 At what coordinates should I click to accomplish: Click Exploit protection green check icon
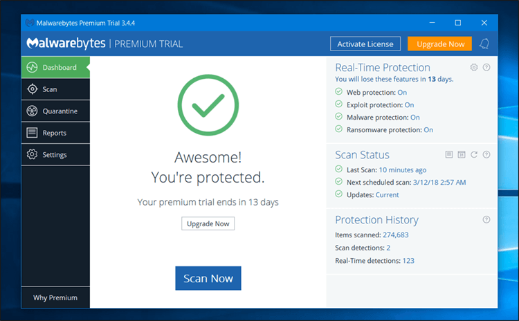point(338,104)
